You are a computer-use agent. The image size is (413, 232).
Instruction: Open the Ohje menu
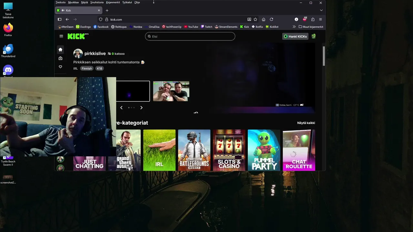(x=137, y=2)
